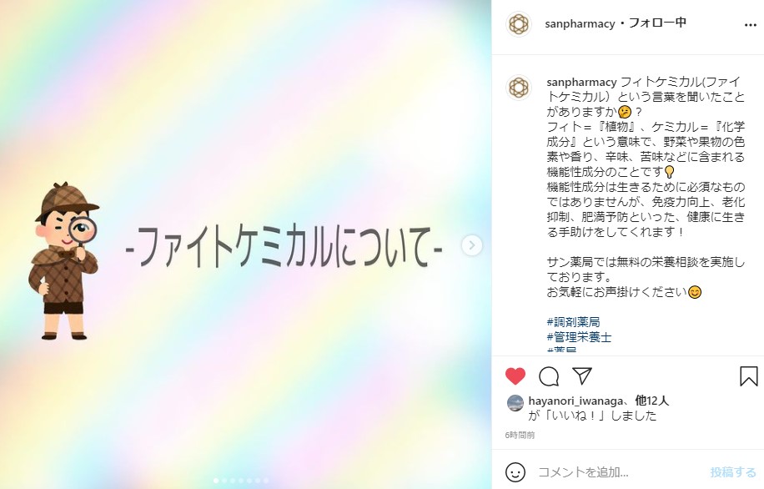This screenshot has height=489, width=764.
Task: Open the three-dot more options menu
Action: (x=751, y=25)
